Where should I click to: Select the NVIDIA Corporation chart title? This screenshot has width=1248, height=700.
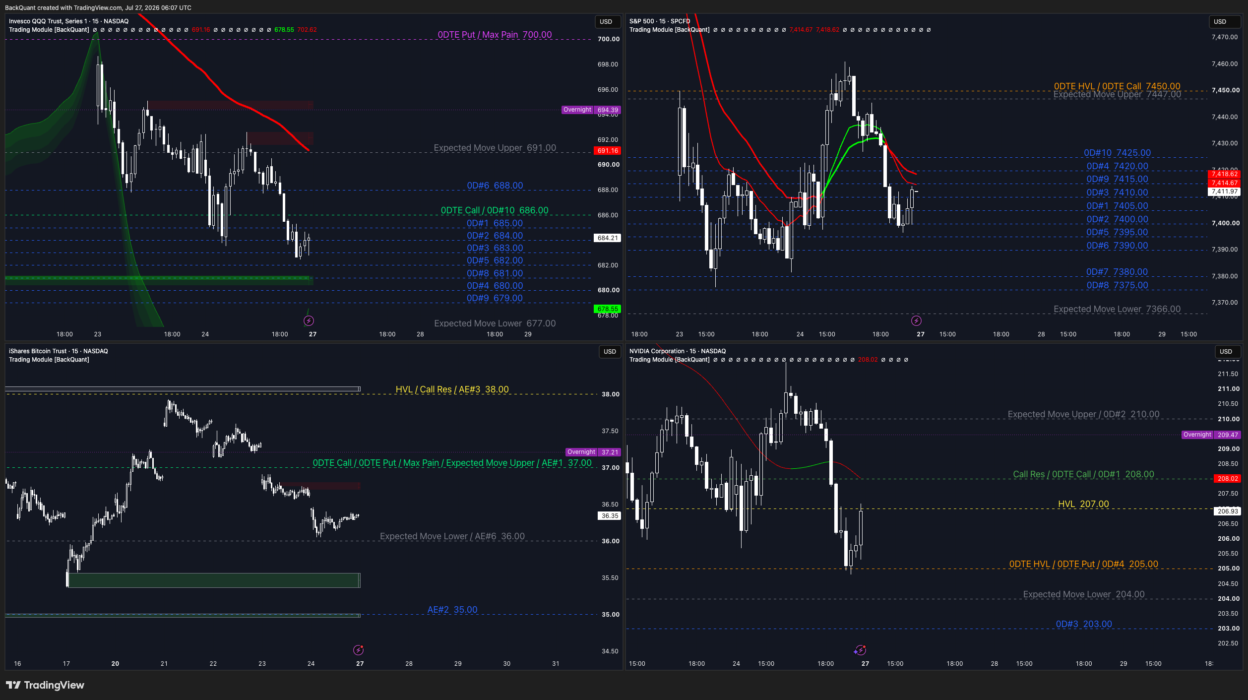coord(678,351)
